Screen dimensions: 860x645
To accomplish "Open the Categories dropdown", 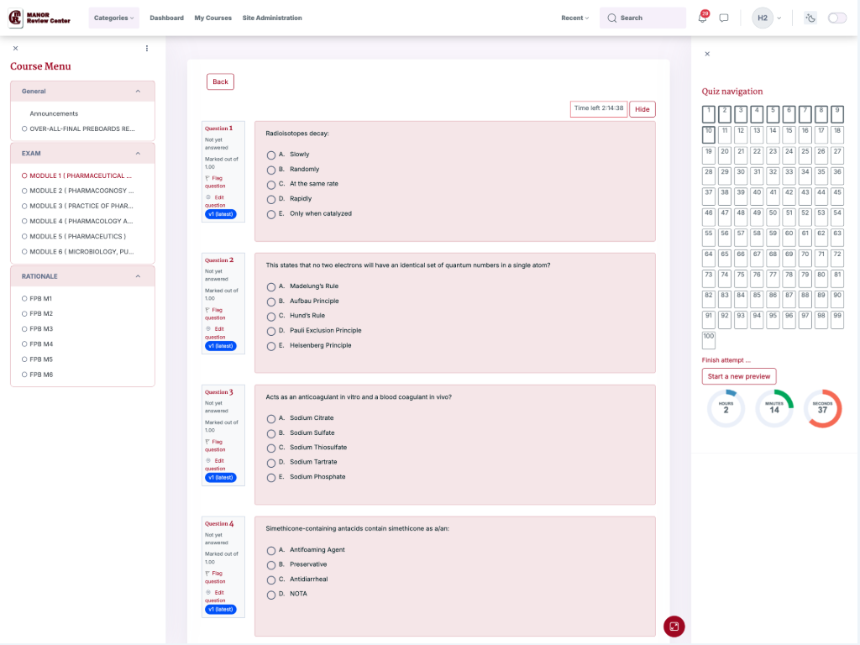I will pyautogui.click(x=113, y=18).
